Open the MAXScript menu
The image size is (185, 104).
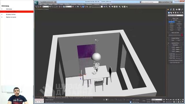point(104,4)
